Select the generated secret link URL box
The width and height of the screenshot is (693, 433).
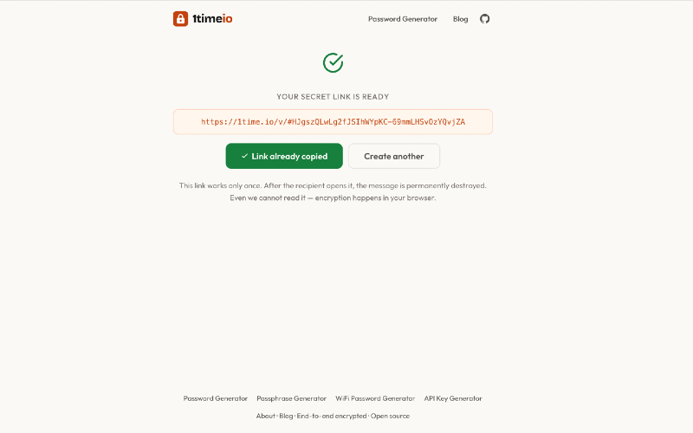pyautogui.click(x=333, y=122)
